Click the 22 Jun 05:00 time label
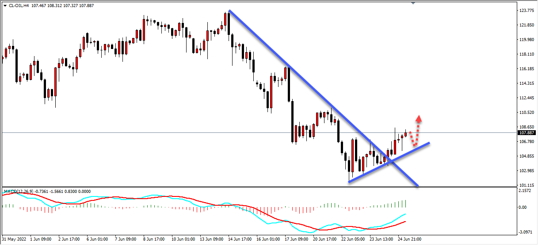The width and height of the screenshot is (538, 245). pyautogui.click(x=352, y=239)
